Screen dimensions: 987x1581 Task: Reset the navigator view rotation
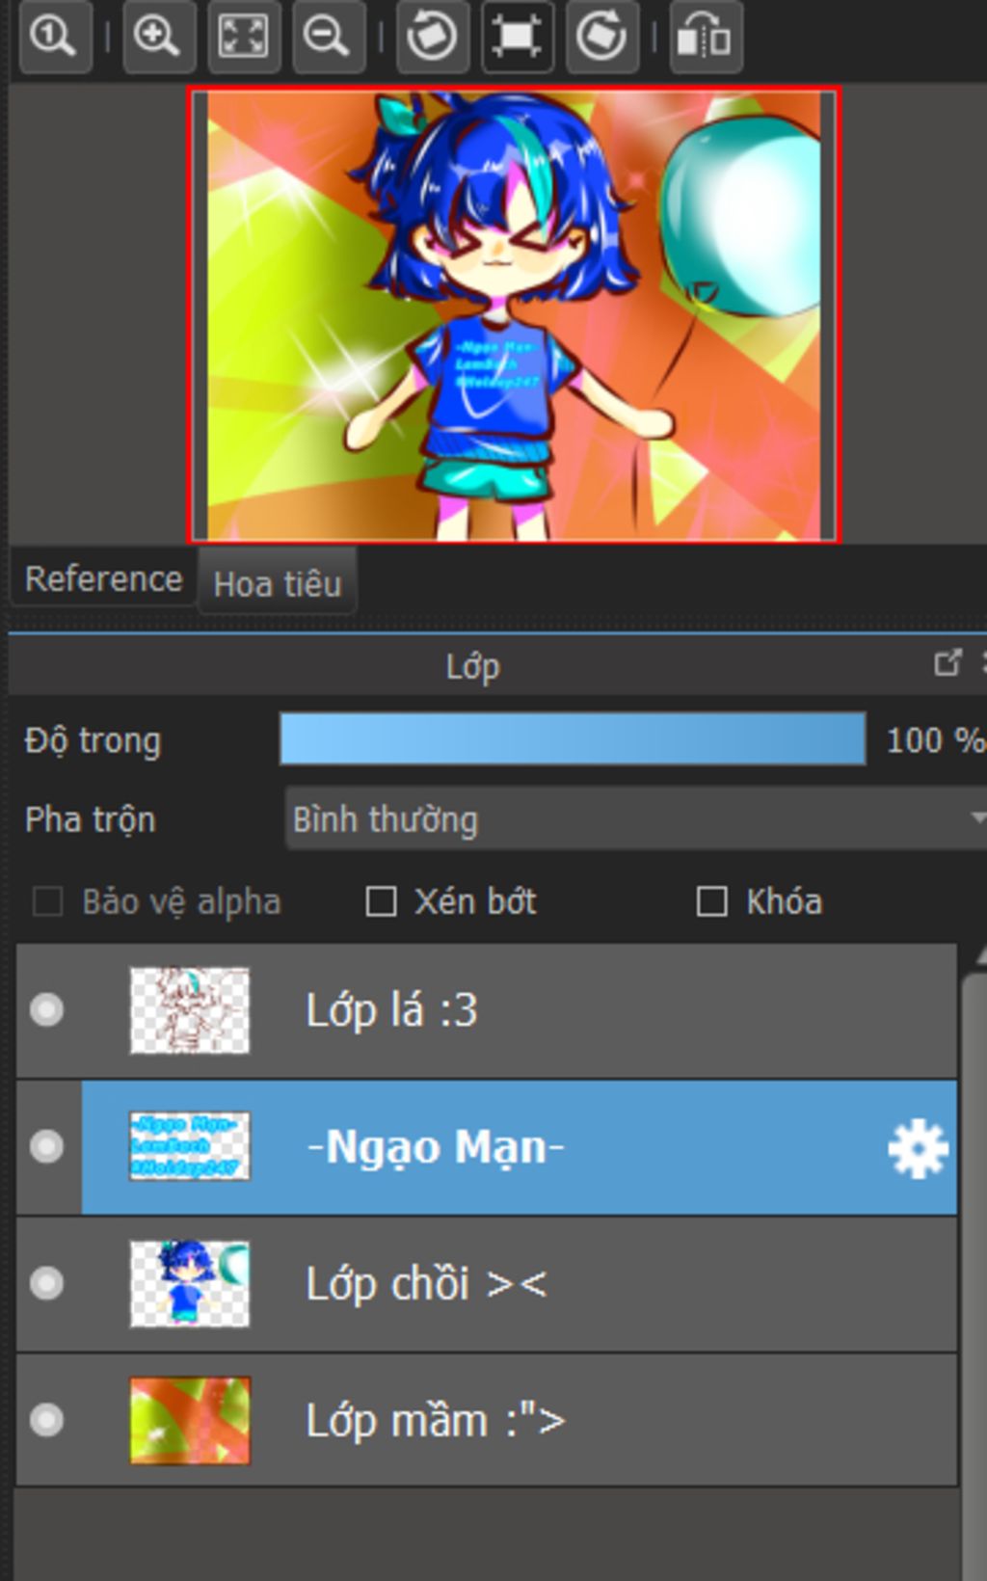click(517, 38)
